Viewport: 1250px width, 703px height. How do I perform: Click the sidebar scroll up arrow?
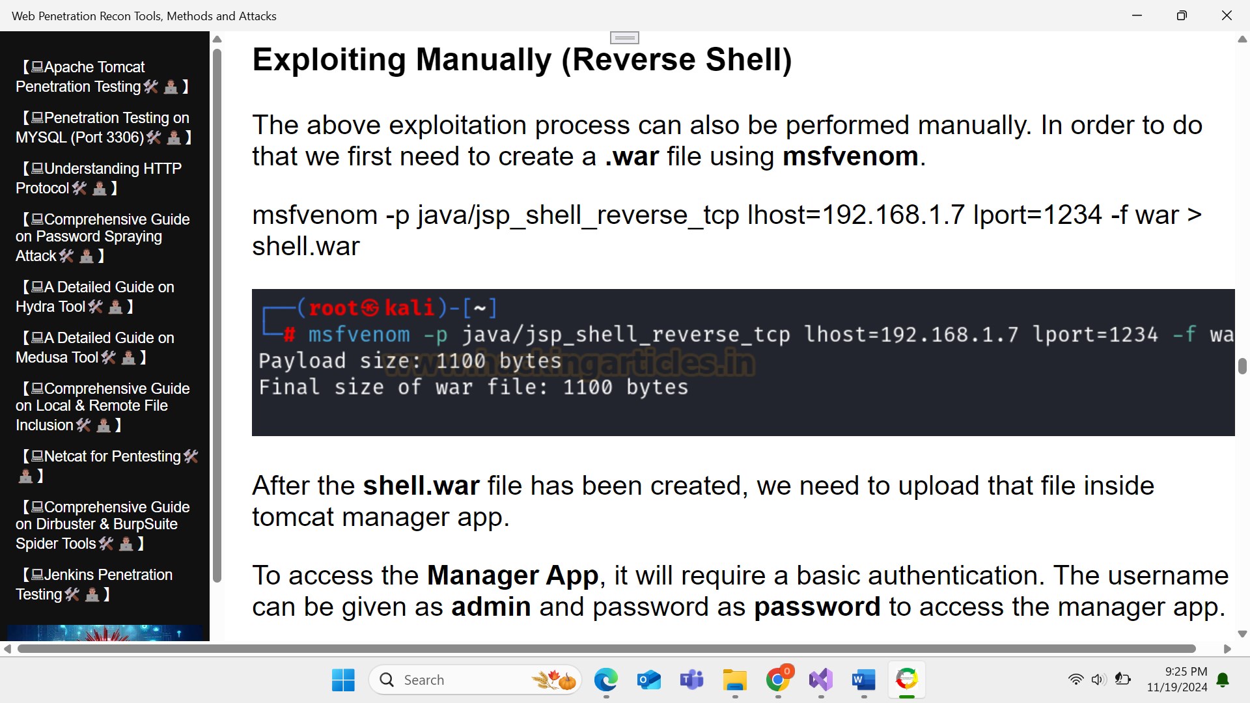[217, 39]
